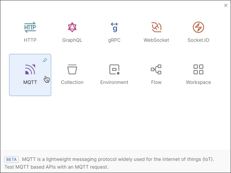Create a new Collection
This screenshot has width=231, height=173.
coord(72,69)
